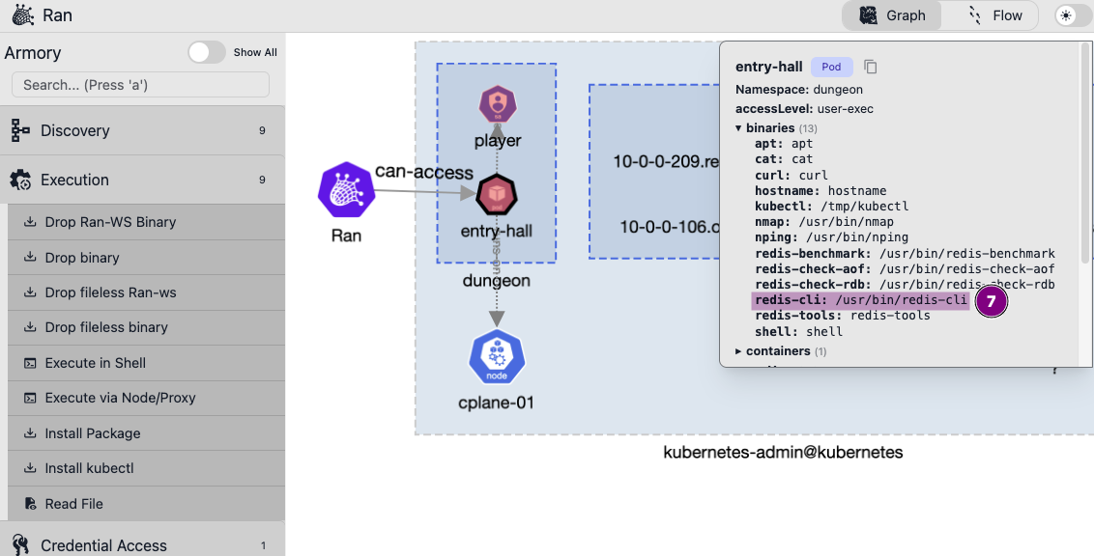Click the Pod type badge
This screenshot has width=1094, height=556.
[x=831, y=67]
